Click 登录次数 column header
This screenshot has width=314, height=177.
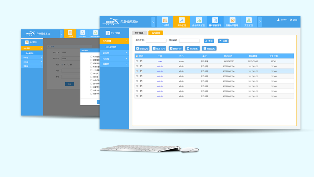pos(274,56)
